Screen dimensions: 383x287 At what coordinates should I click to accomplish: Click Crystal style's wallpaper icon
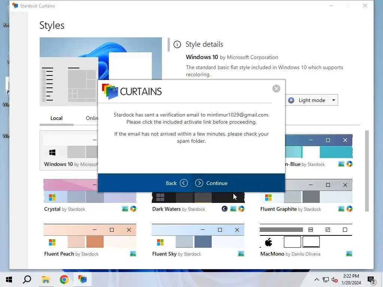125,209
